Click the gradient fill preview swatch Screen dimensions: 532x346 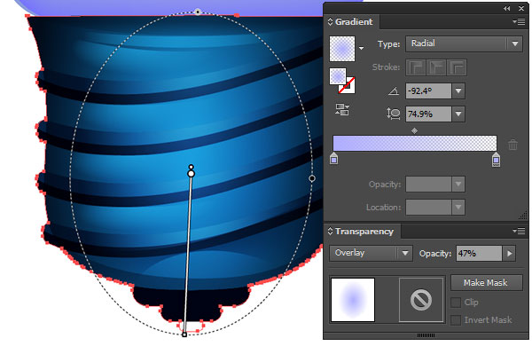click(342, 49)
